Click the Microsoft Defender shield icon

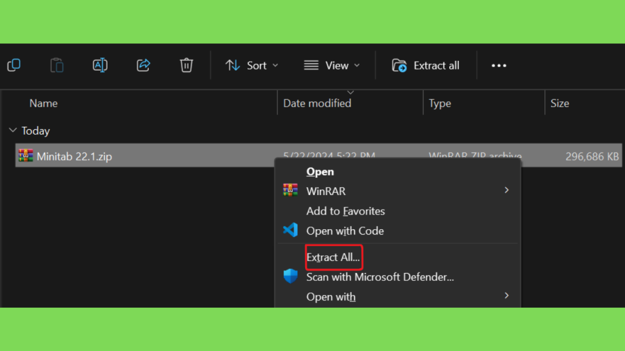(291, 277)
